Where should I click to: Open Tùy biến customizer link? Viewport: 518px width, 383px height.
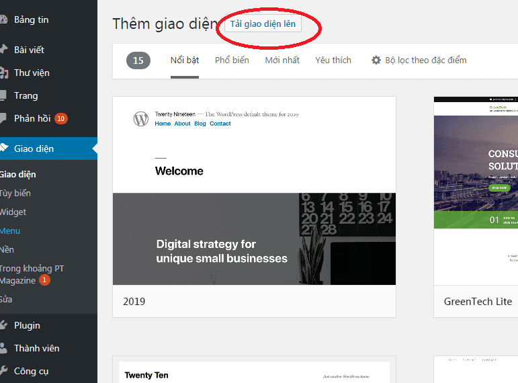[15, 194]
